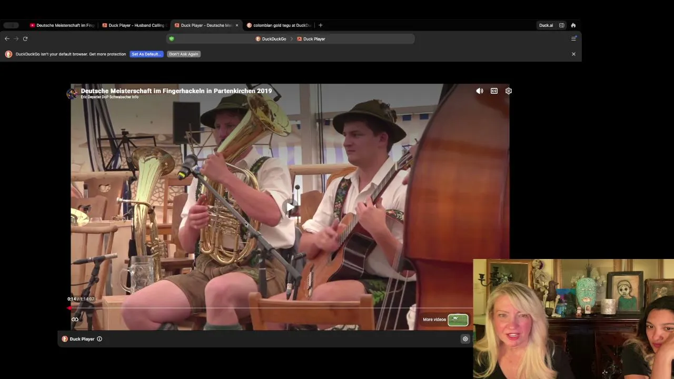Open a new tab with the plus button
Image resolution: width=674 pixels, height=379 pixels.
coord(320,25)
